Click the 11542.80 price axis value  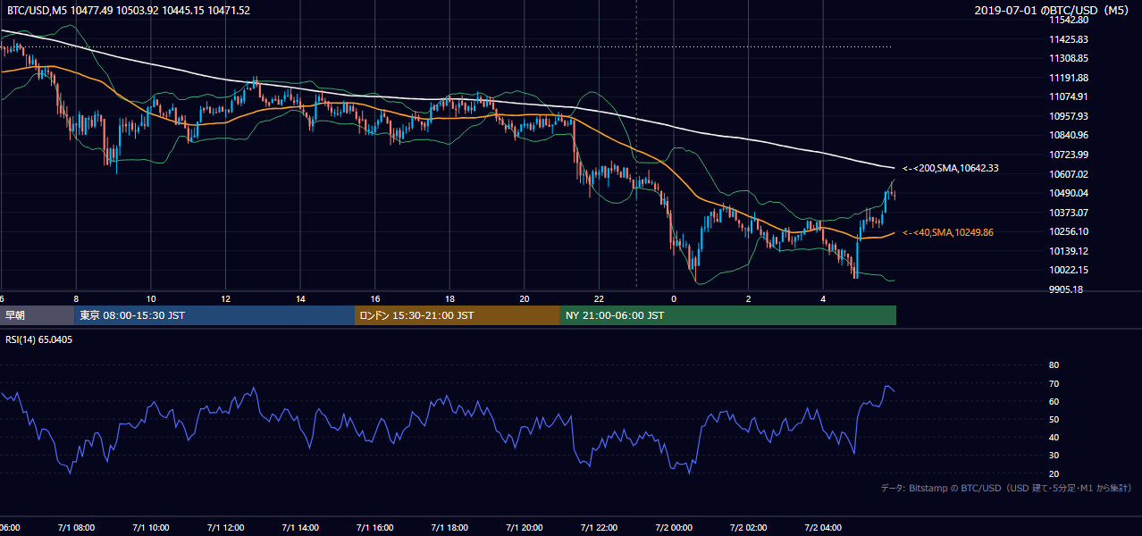[x=1069, y=20]
